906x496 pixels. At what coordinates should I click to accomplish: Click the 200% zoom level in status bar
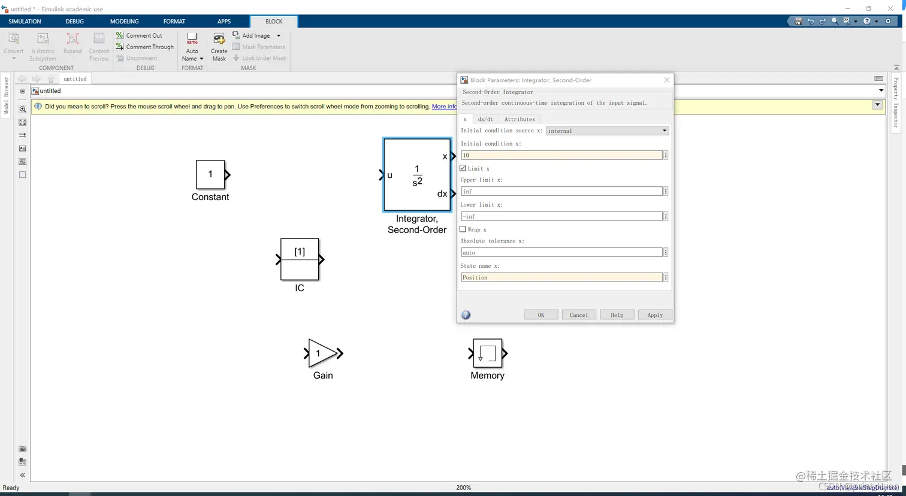[464, 488]
